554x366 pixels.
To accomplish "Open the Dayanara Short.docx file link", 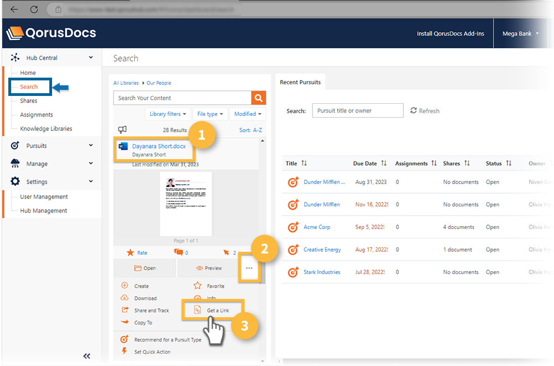I will tap(158, 146).
